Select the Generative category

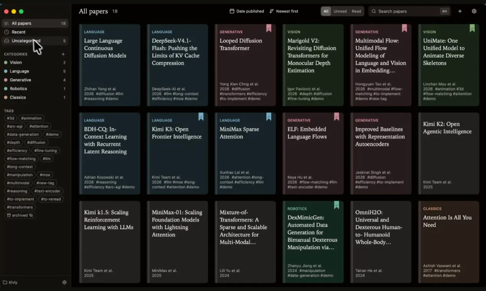(35, 80)
